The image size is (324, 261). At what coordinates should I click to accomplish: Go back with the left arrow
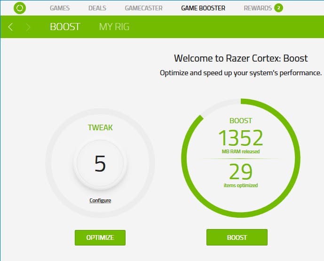10,27
